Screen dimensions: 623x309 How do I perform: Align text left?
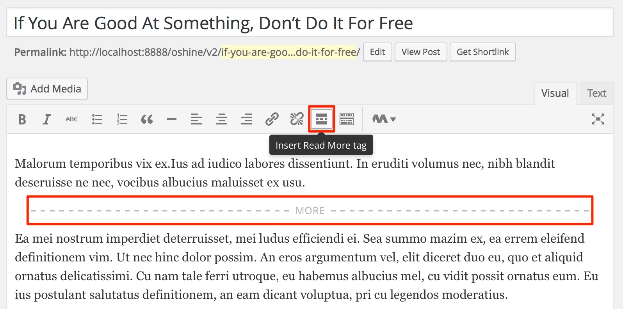click(197, 119)
